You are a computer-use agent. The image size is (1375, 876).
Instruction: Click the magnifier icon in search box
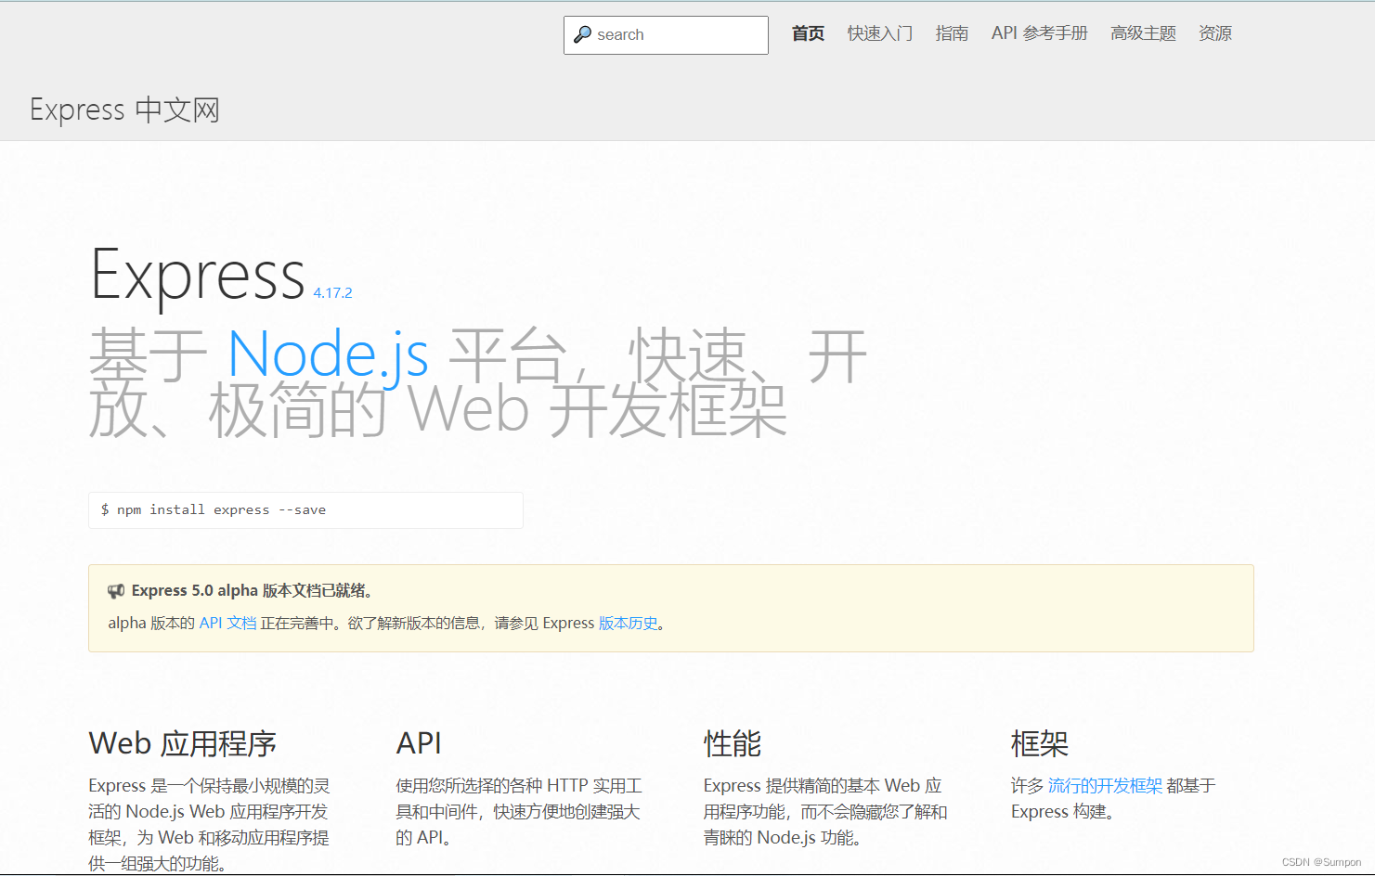point(582,34)
